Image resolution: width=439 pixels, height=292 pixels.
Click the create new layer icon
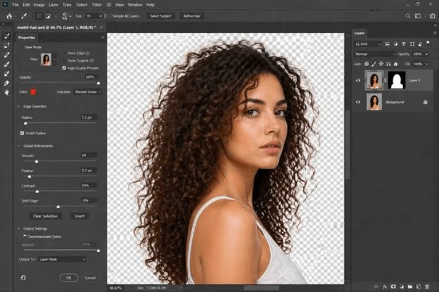(418, 287)
